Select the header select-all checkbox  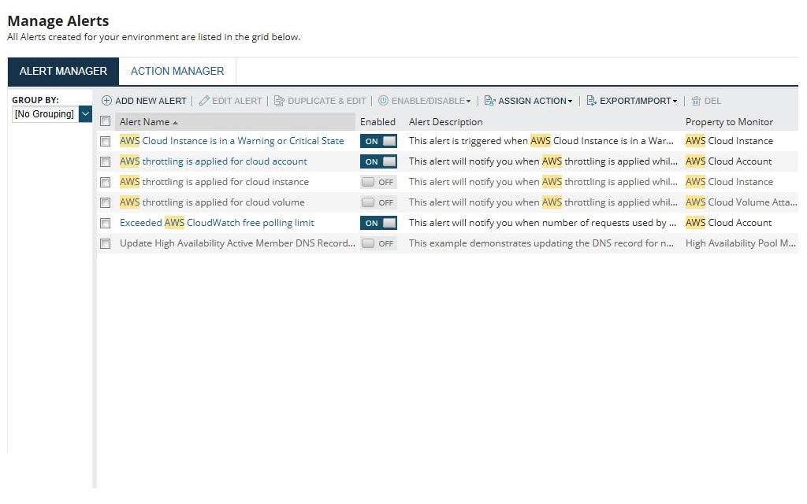[106, 121]
